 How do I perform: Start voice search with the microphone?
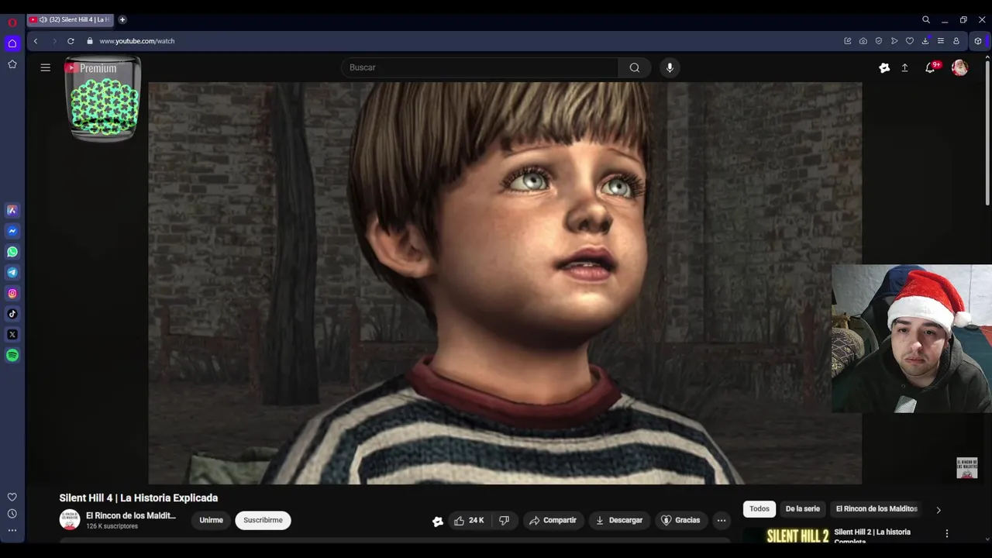coord(670,67)
